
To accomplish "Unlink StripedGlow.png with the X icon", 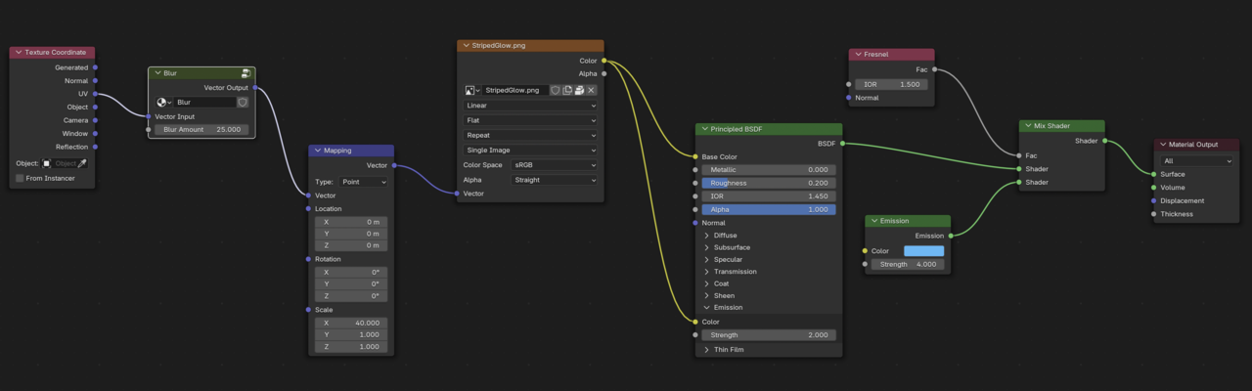I will click(x=591, y=90).
